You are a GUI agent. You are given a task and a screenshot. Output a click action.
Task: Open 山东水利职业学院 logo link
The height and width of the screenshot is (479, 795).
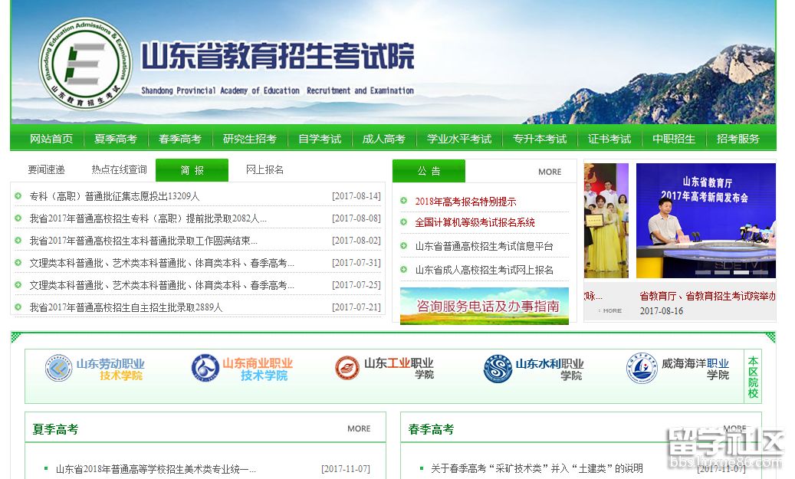[x=534, y=369]
